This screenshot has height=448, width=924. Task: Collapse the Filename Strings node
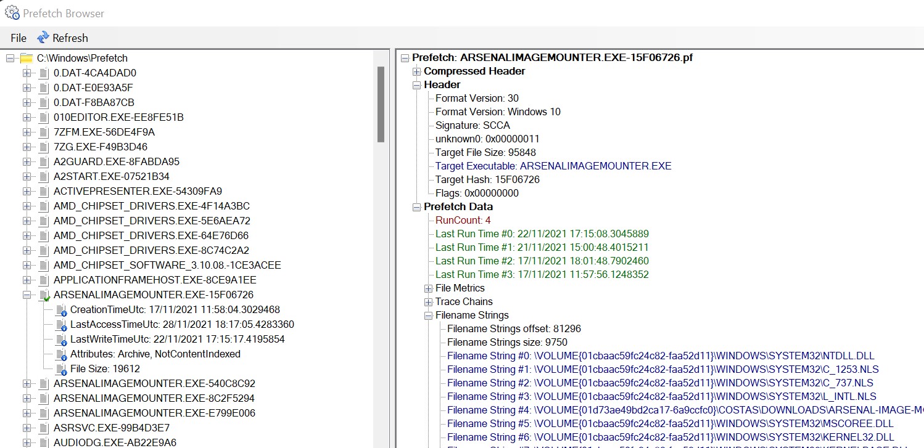pos(429,315)
